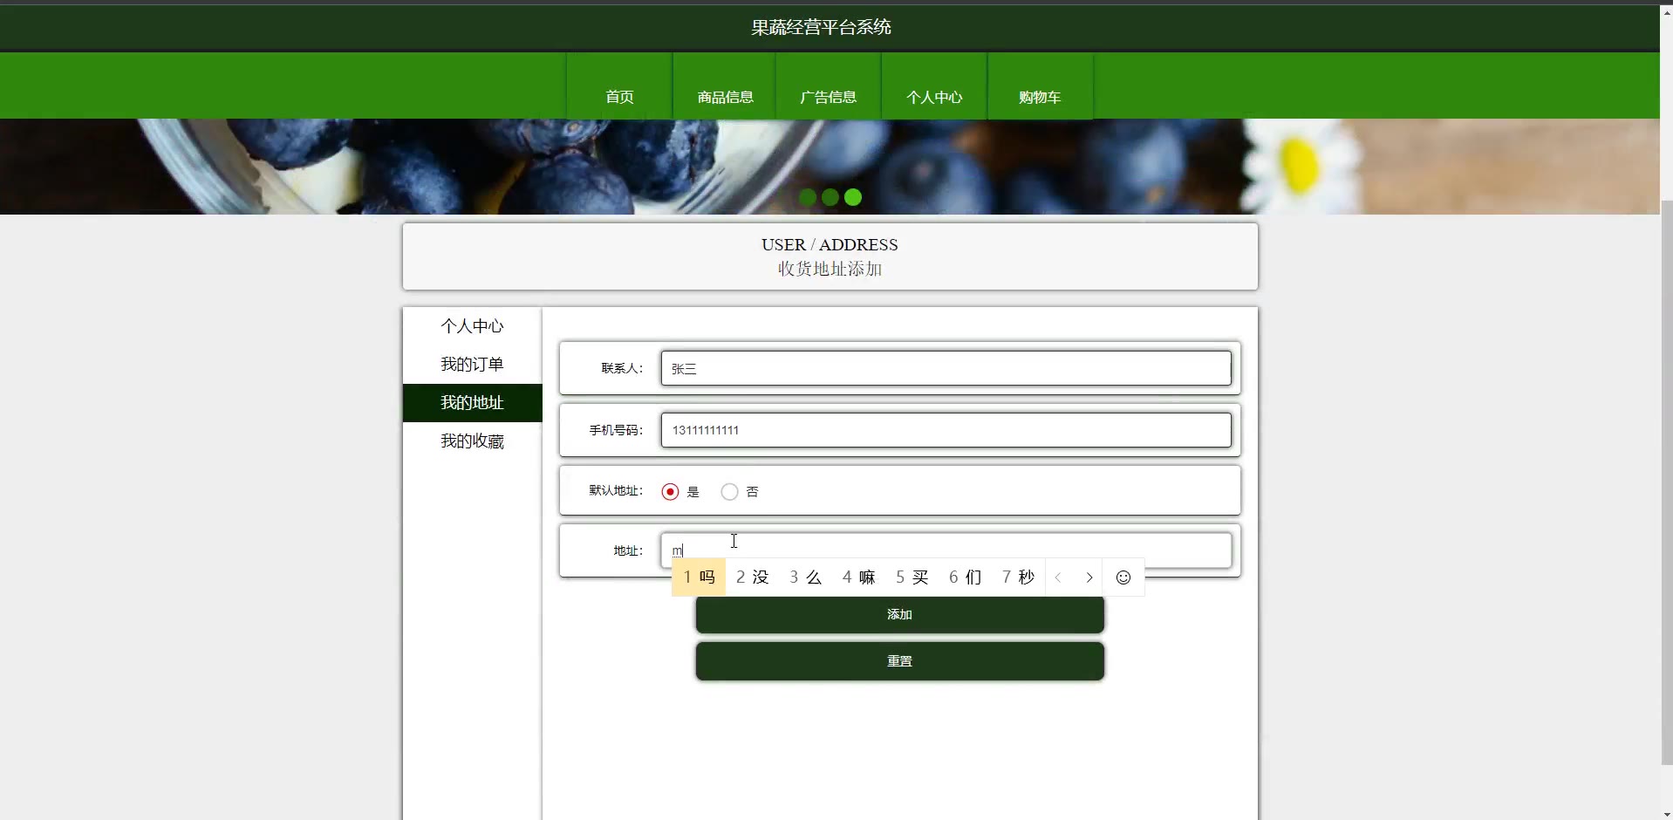Clear the form with 重置 button
The image size is (1673, 820).
point(899,661)
